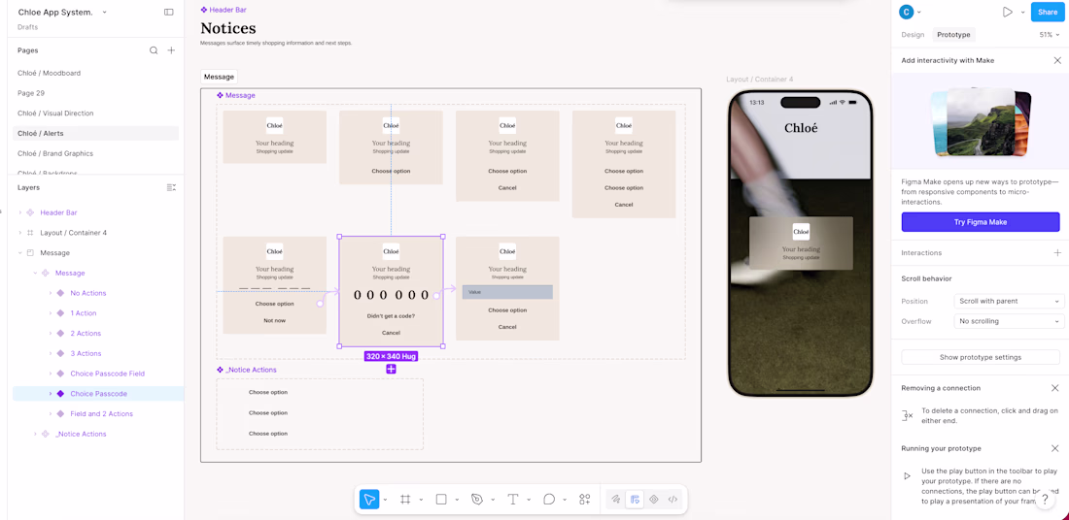Click the phone mockup preview on canvas
Image resolution: width=1069 pixels, height=520 pixels.
click(x=801, y=243)
